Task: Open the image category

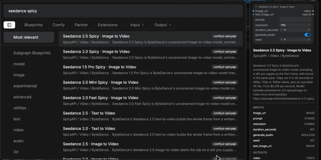Action: [x=29, y=75]
